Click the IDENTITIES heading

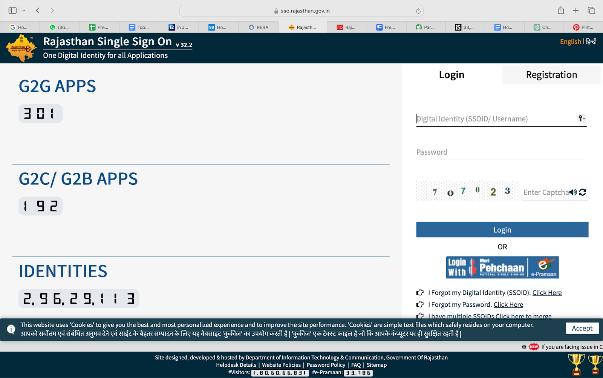(x=63, y=271)
